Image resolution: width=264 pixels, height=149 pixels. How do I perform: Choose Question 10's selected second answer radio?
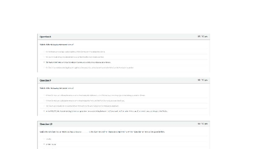[x=44, y=144]
